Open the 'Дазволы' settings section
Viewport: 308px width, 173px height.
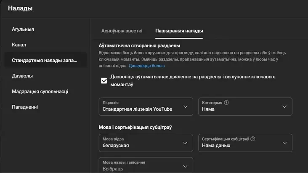coord(22,76)
